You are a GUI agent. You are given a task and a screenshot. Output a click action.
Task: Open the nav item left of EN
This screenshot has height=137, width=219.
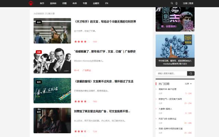coord(96,3)
